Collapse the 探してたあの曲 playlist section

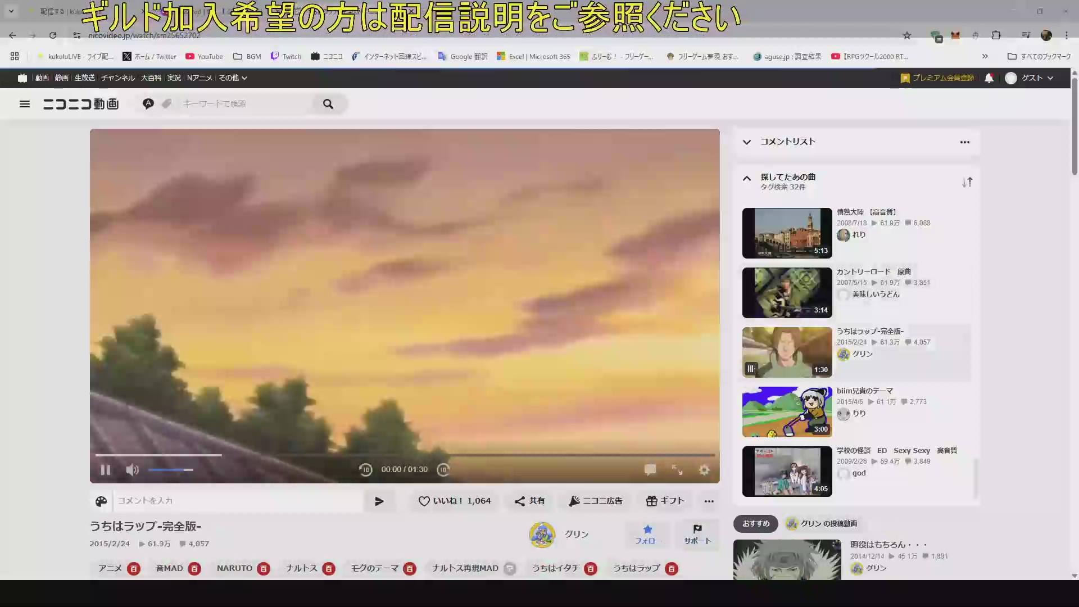(747, 179)
